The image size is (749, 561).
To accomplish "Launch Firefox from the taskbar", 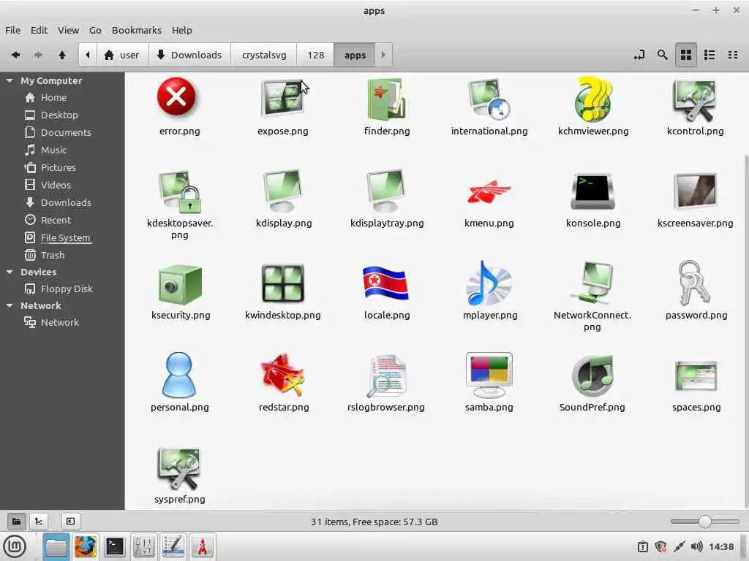I will [86, 546].
